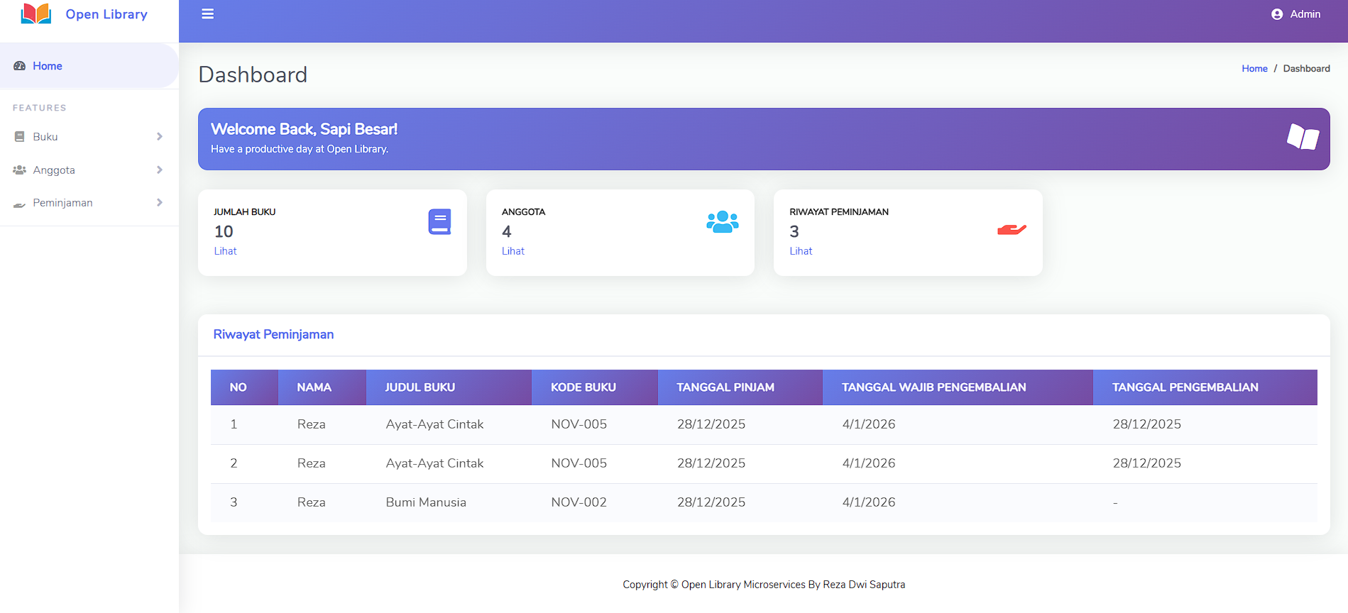This screenshot has height=613, width=1348.
Task: Click the Dashboard page title
Action: coord(253,74)
